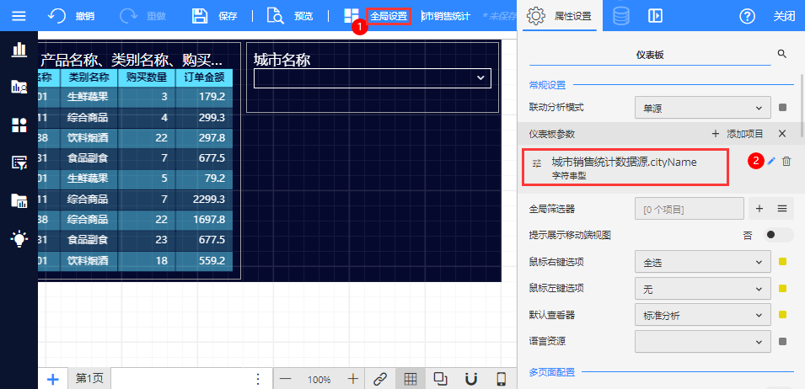
Task: Open the 语言资源 dropdown
Action: (x=702, y=341)
